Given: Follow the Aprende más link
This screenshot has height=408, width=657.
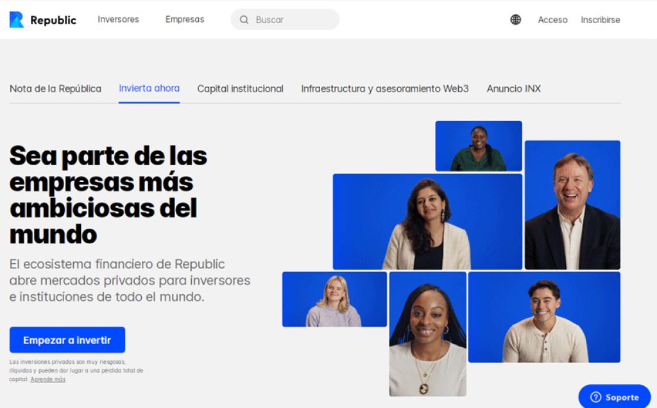Looking at the screenshot, I should [x=47, y=380].
